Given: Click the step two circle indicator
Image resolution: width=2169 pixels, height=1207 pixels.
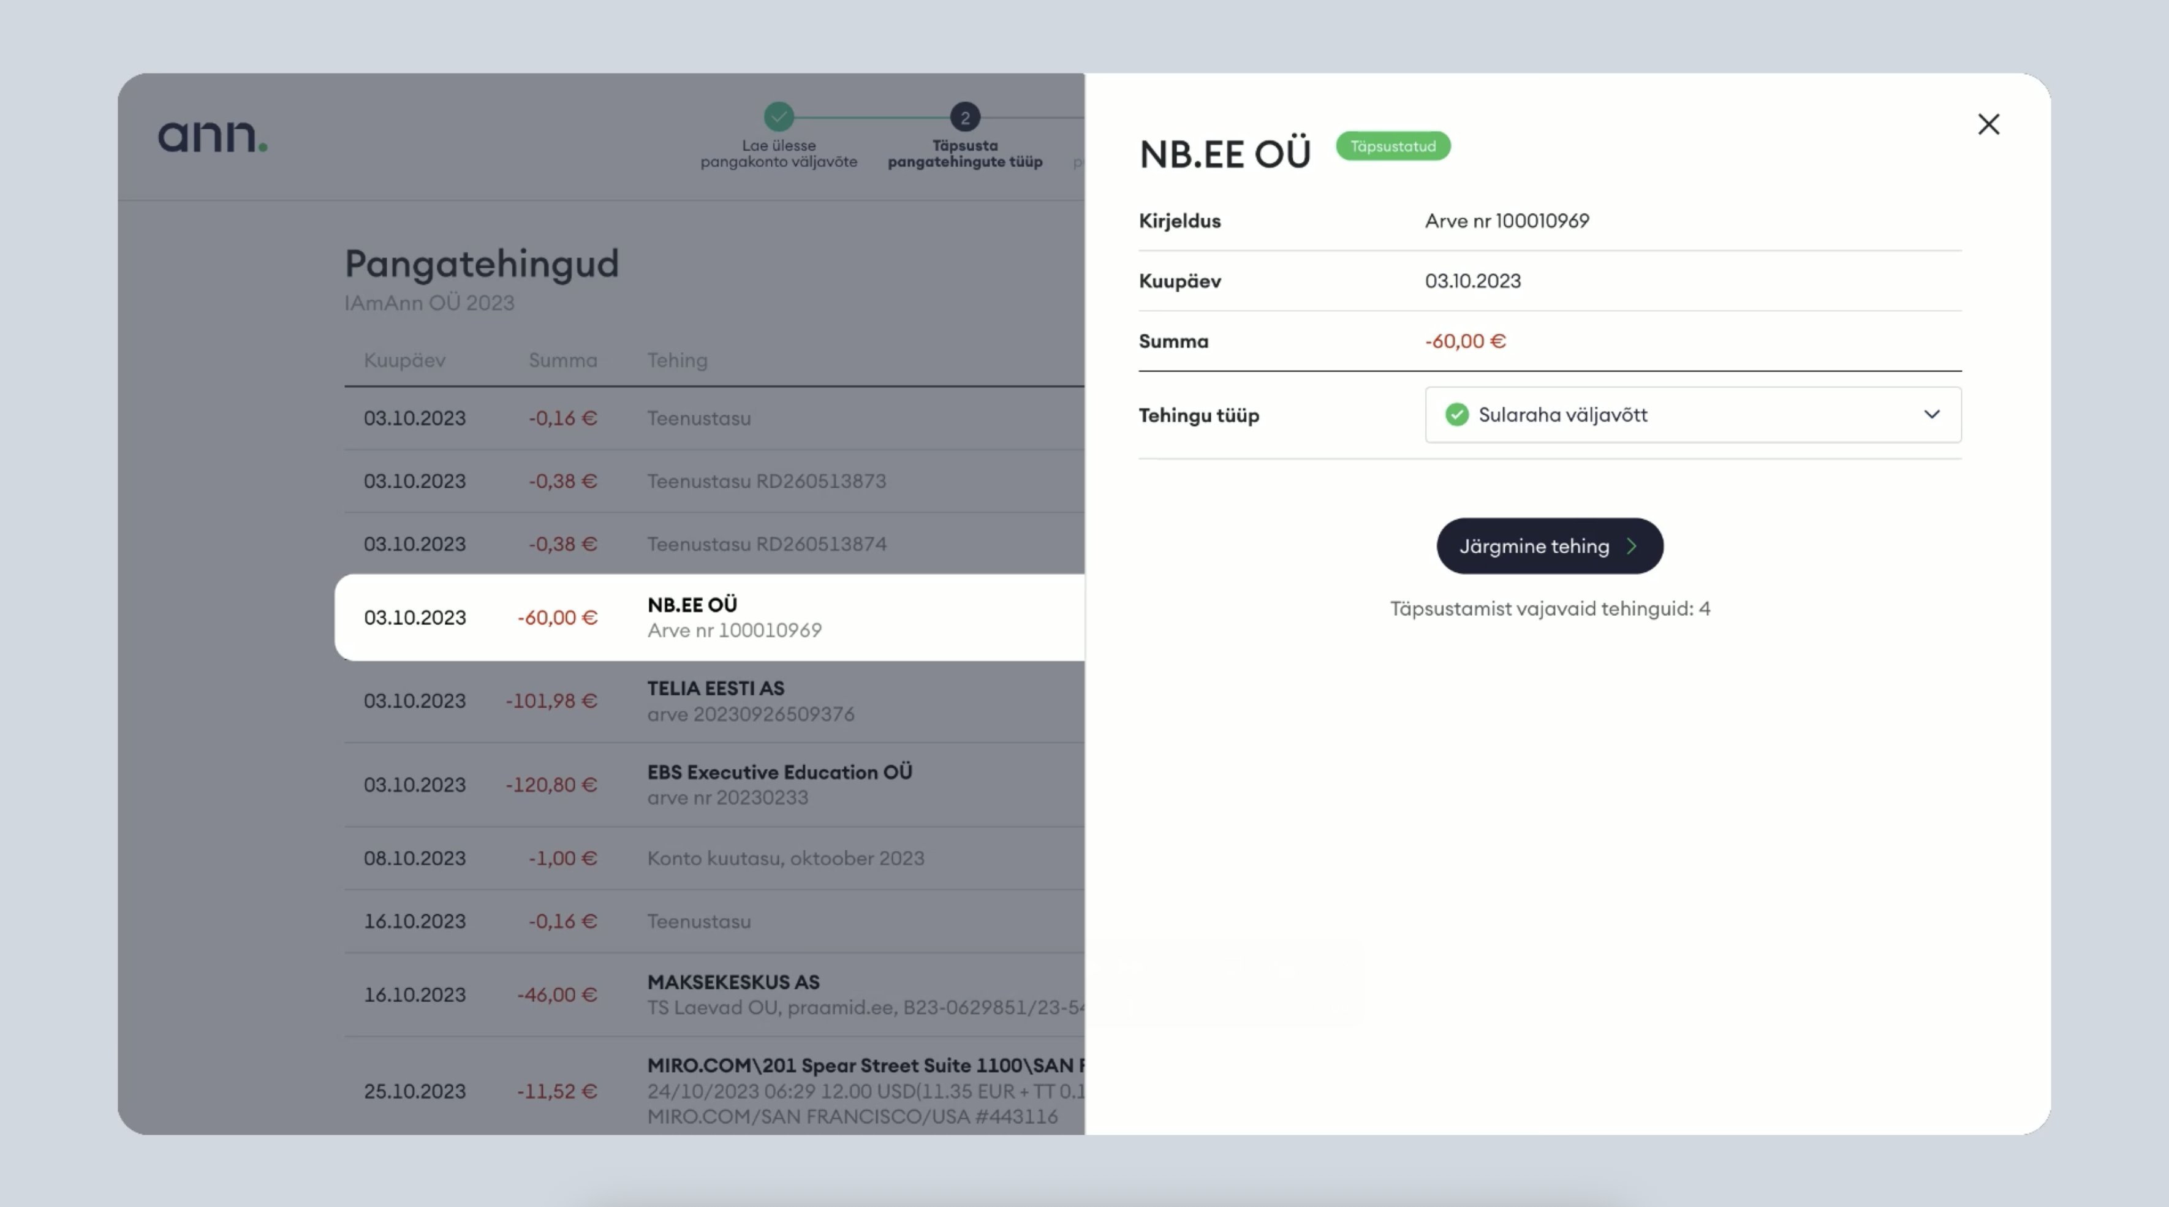Looking at the screenshot, I should (965, 117).
